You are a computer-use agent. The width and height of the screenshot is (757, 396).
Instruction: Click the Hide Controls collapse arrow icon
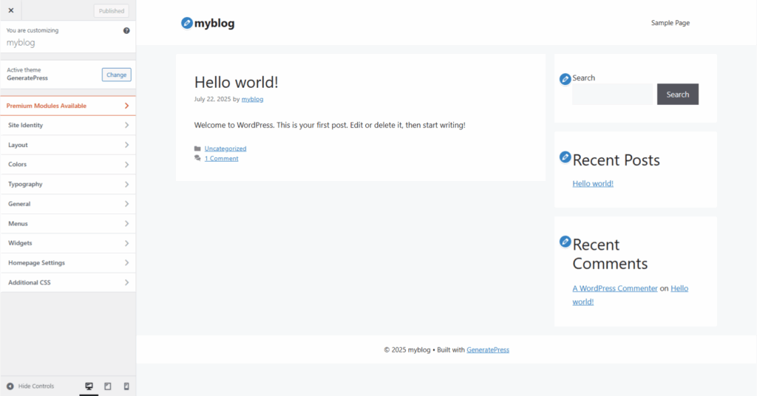(10, 386)
